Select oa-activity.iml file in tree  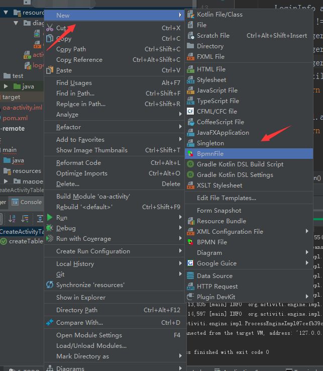(22, 108)
